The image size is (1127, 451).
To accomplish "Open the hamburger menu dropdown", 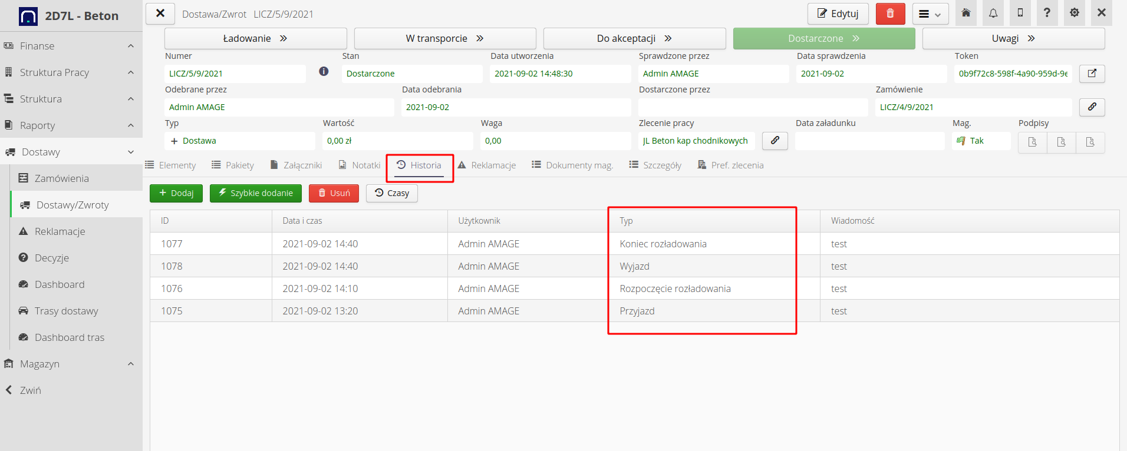I will pyautogui.click(x=930, y=14).
